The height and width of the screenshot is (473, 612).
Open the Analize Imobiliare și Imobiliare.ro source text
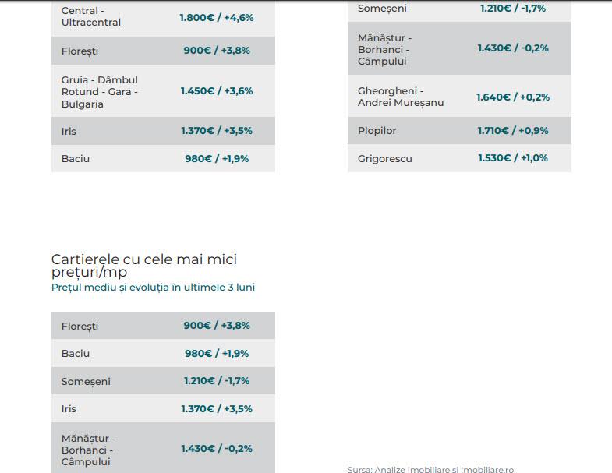(430, 469)
